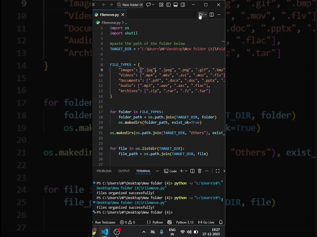Viewport: 317px width, 237px height.
Task: Start Go Live server
Action: tap(206, 222)
